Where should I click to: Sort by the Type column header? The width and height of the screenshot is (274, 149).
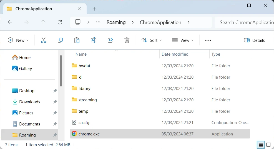click(x=216, y=54)
